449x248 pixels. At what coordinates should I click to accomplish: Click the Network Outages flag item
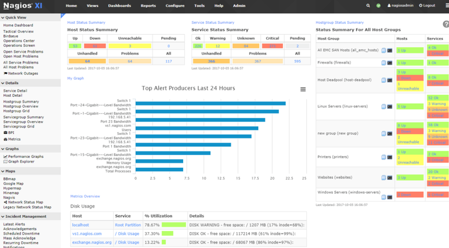[x=21, y=74]
